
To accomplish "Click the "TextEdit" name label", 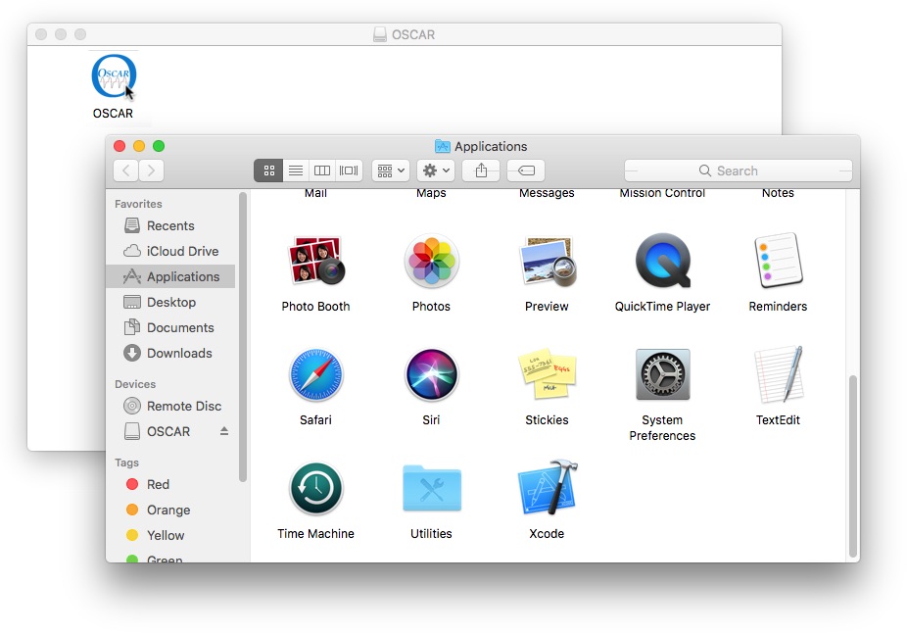I will point(778,420).
